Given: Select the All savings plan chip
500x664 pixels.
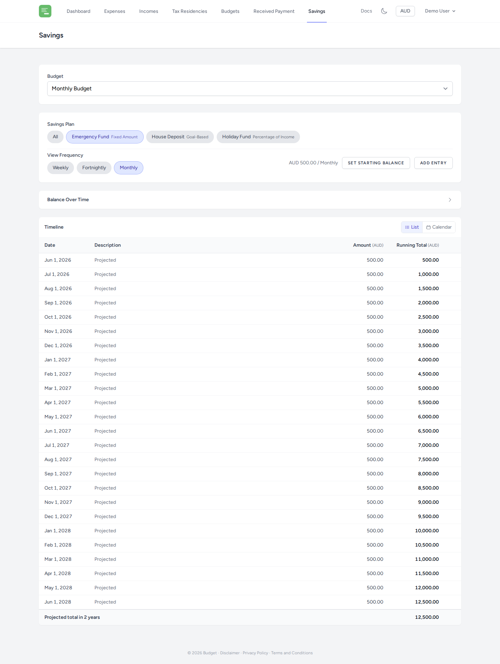Looking at the screenshot, I should click(55, 137).
